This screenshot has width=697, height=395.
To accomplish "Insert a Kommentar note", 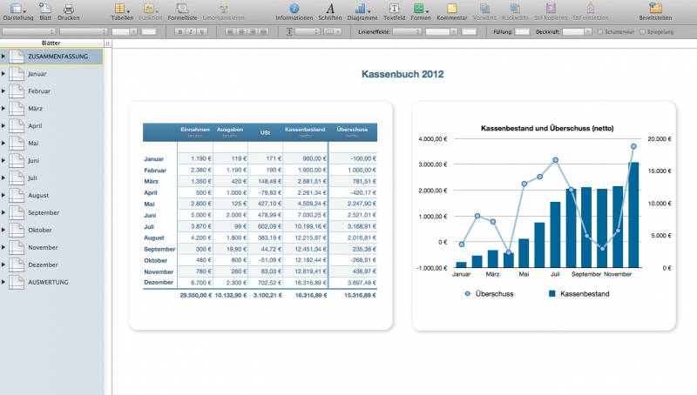I will 451,9.
